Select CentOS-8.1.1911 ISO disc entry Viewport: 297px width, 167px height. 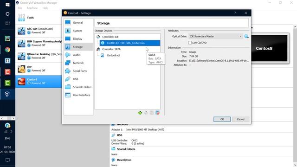(x=130, y=43)
